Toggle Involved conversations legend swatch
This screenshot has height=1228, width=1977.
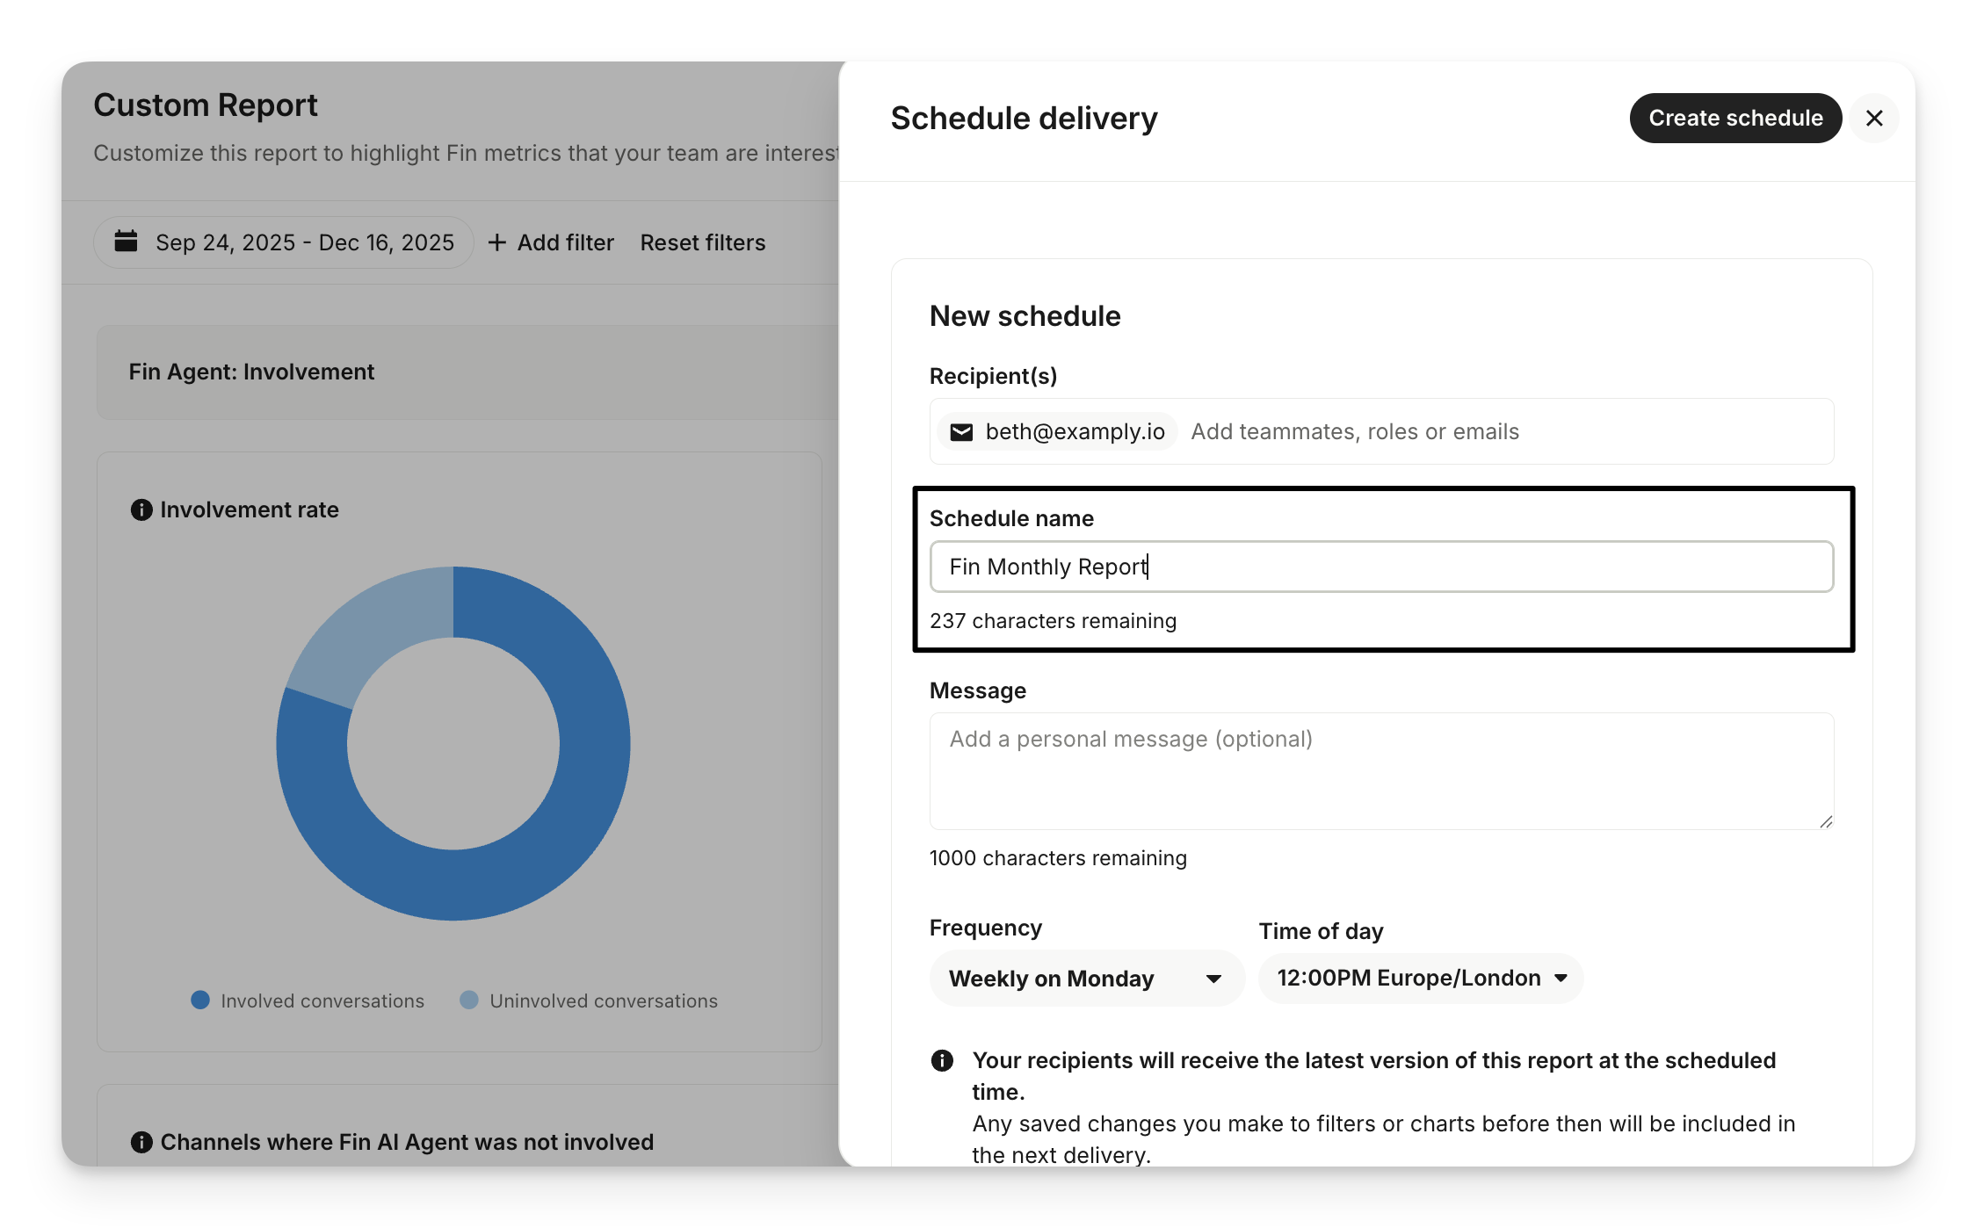tap(200, 1000)
